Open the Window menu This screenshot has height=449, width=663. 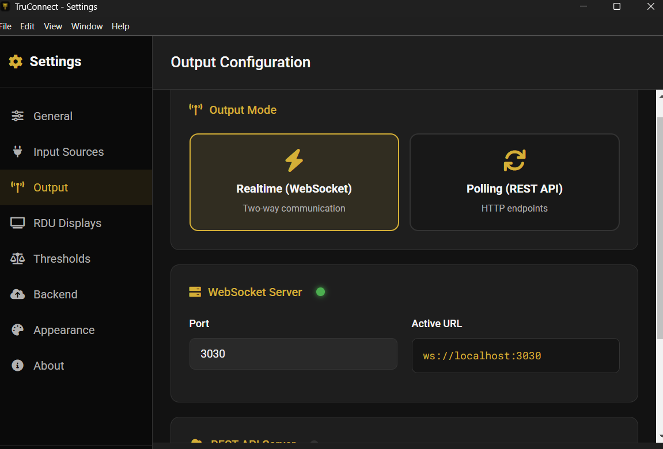tap(87, 26)
